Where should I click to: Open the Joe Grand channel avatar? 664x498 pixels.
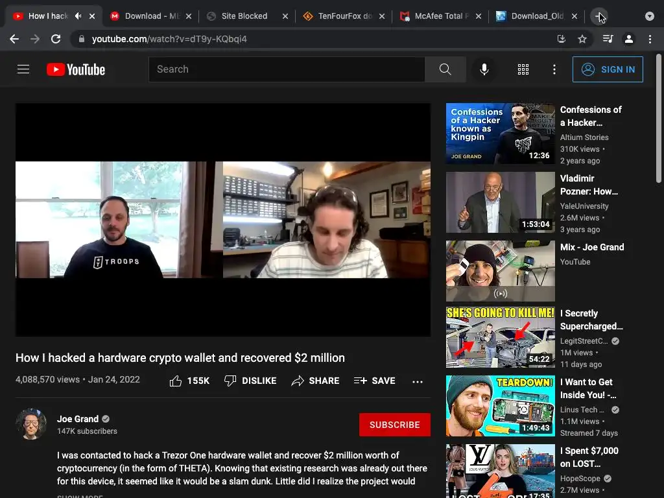click(31, 424)
